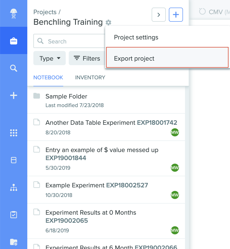Click the 6/18/2019 date text
The height and width of the screenshot is (249, 230).
tap(57, 230)
